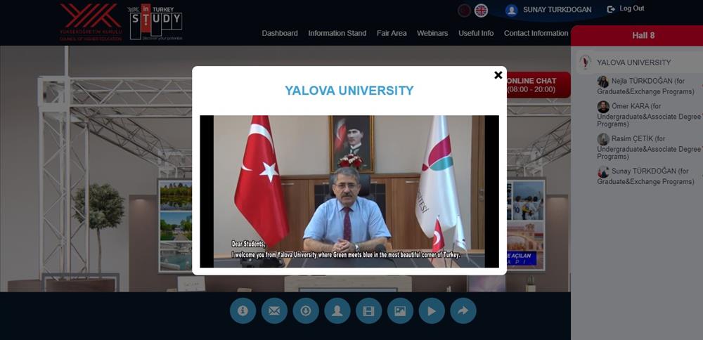Select Useful Info in navigation
Viewport: 703px width, 340px height.
click(x=476, y=33)
